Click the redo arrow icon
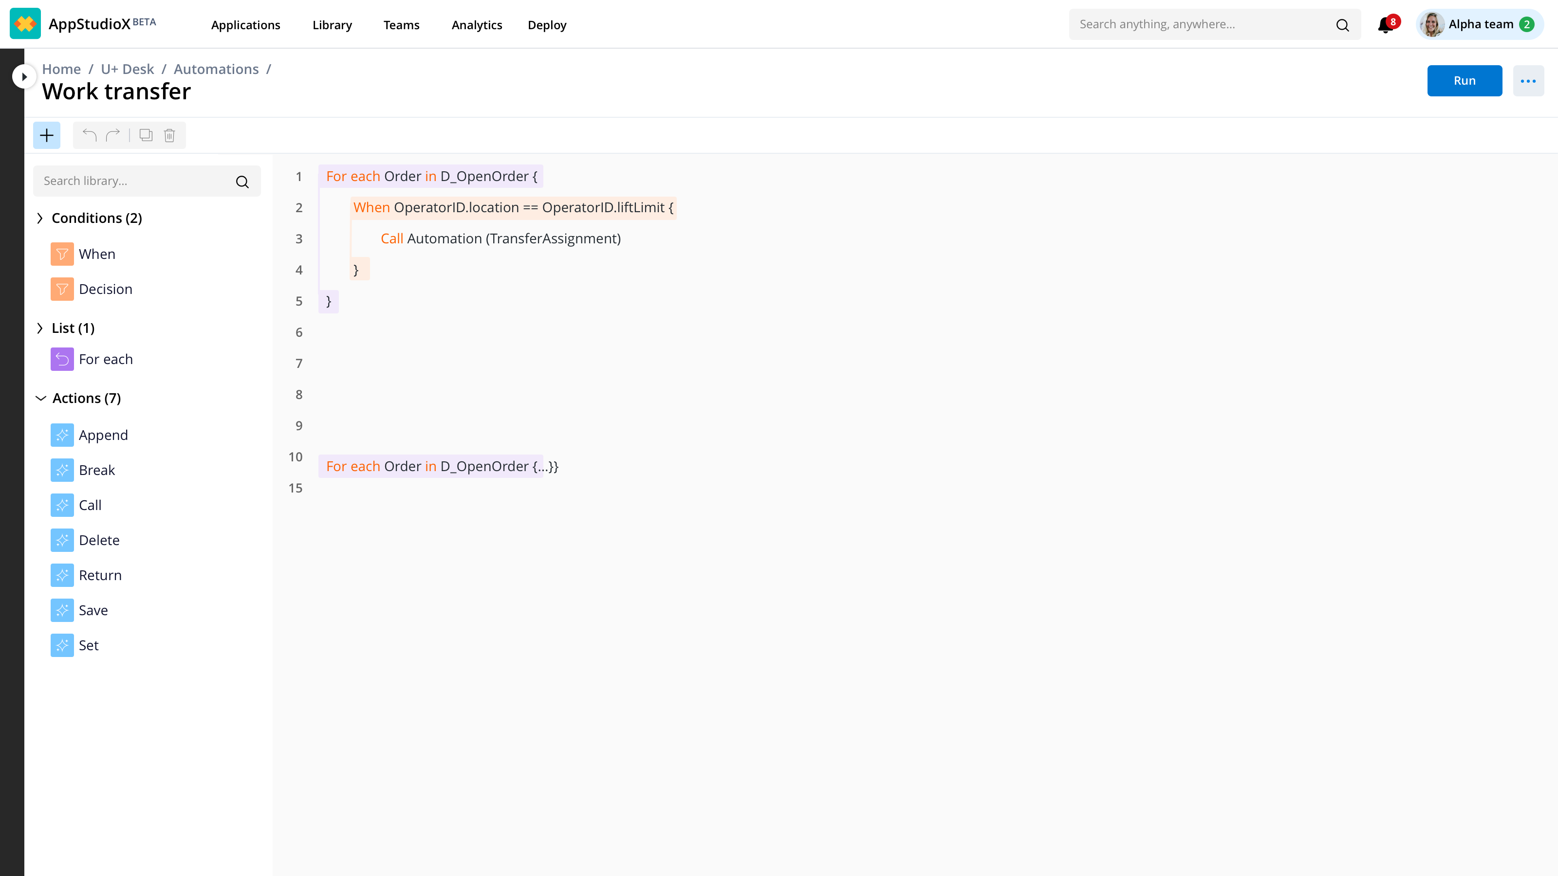This screenshot has width=1558, height=876. (x=113, y=135)
